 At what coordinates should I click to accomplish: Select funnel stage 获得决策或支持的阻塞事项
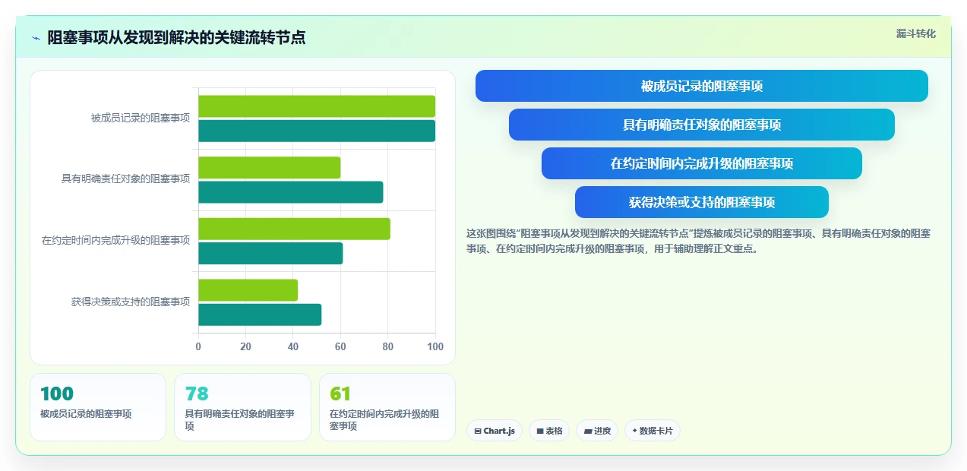coord(701,202)
